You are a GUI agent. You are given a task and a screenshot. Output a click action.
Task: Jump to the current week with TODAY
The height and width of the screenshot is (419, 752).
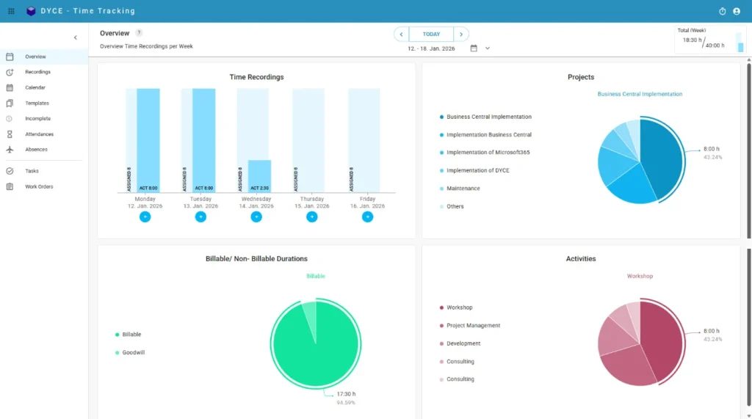coord(431,34)
